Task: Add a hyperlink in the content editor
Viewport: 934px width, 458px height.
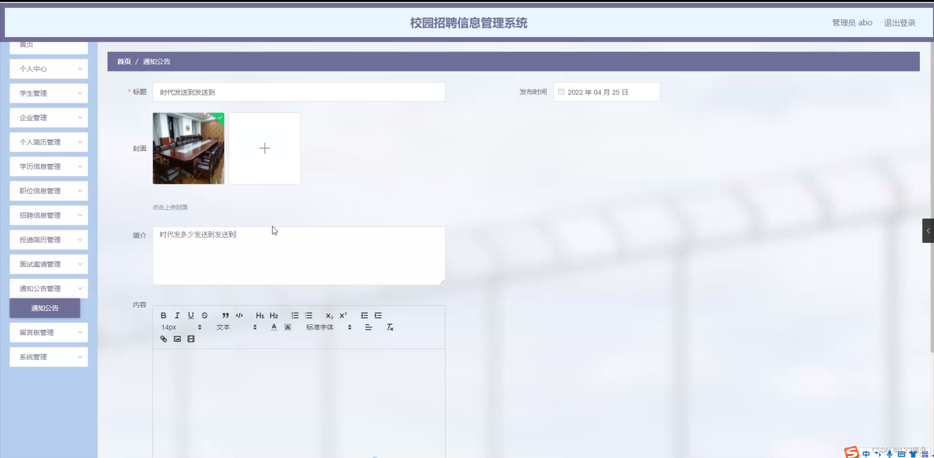Action: point(163,339)
